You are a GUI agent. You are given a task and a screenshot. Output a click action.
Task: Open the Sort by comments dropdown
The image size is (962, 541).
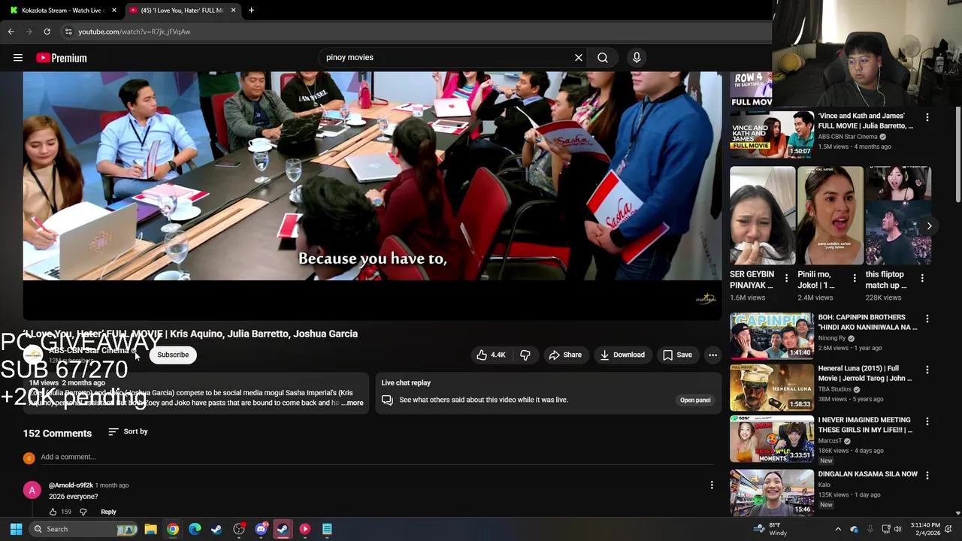pyautogui.click(x=128, y=432)
